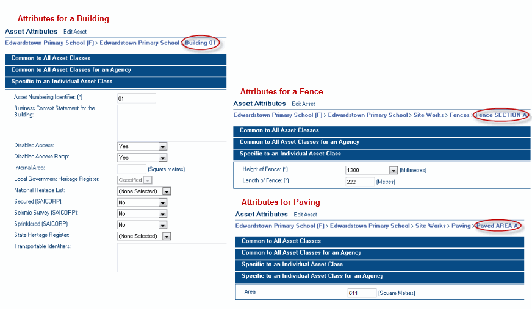The height and width of the screenshot is (309, 532).
Task: Expand Common to All Asset Classes in Building panel
Action: click(x=116, y=59)
